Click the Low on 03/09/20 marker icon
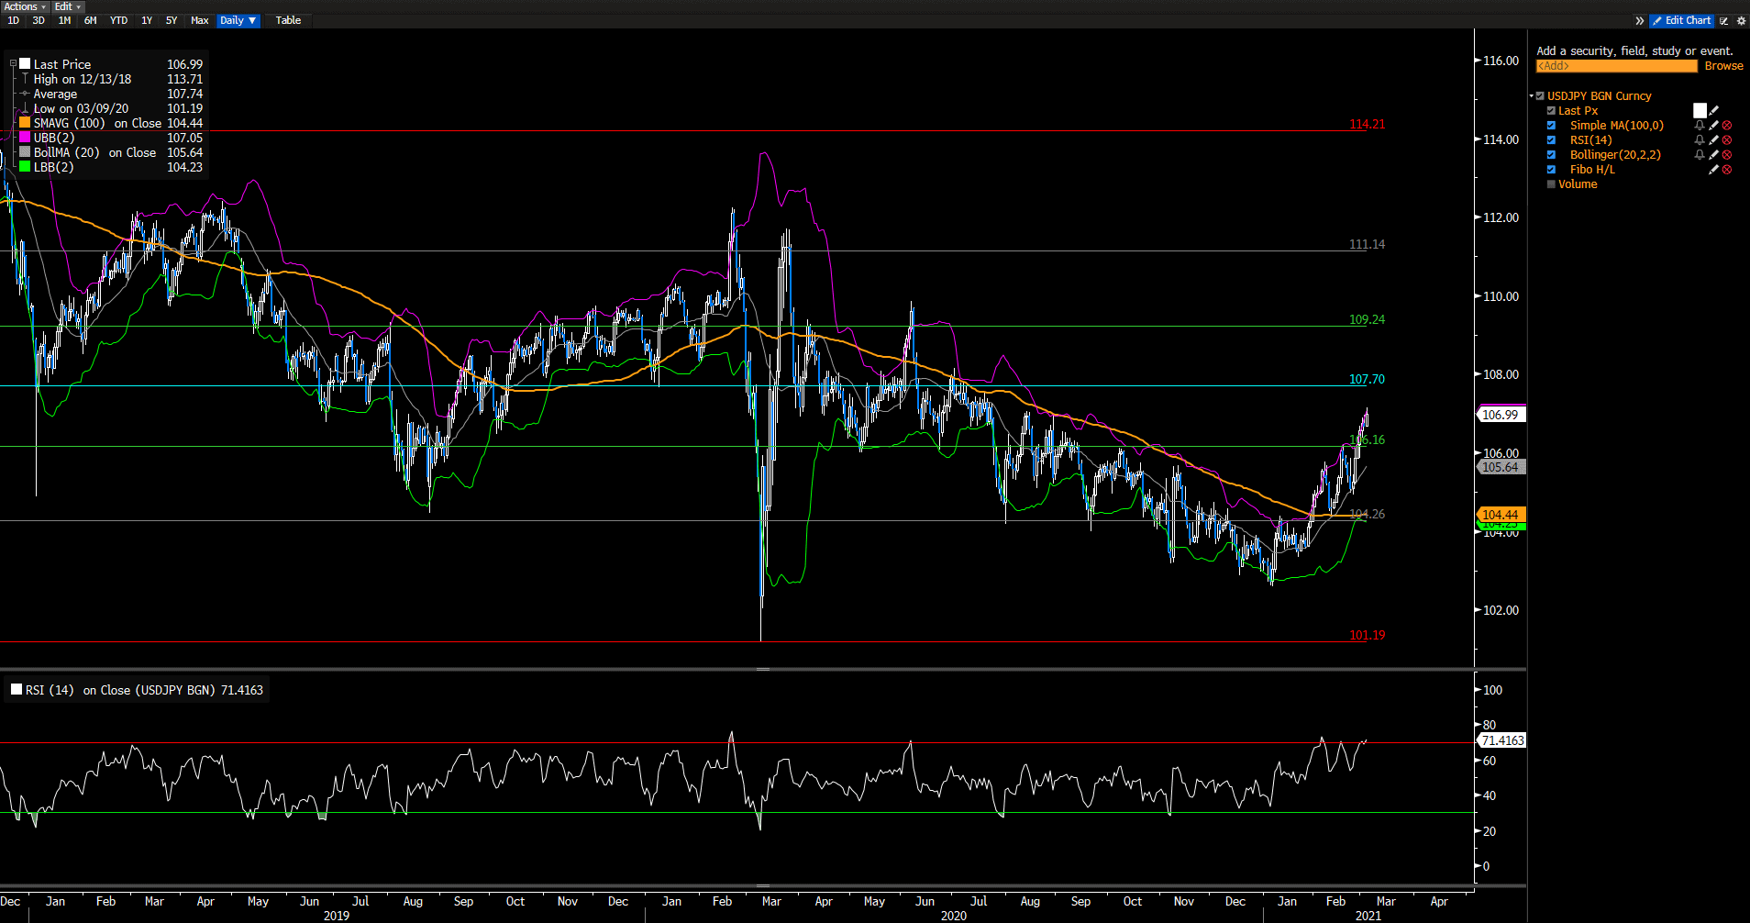This screenshot has width=1750, height=923. (25, 108)
